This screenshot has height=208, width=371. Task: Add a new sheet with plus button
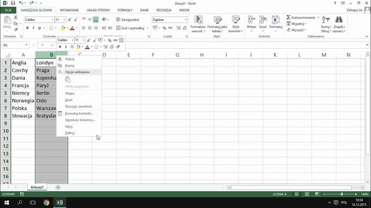click(x=58, y=187)
